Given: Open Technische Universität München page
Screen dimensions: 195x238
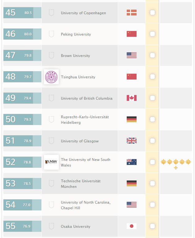Looking at the screenshot, I should point(81,184).
